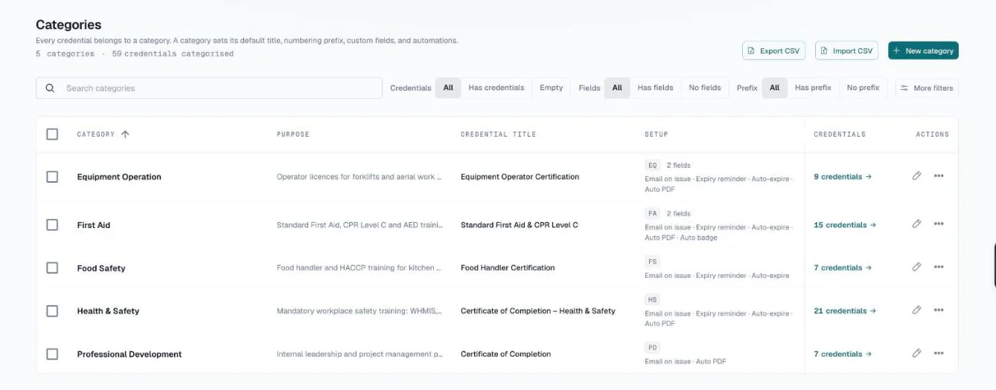Viewport: 996px width, 390px height.
Task: Filter by No prefix
Action: tap(863, 88)
